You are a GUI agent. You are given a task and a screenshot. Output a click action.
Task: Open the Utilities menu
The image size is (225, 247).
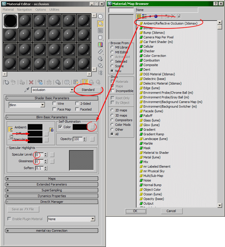[x=54, y=10]
